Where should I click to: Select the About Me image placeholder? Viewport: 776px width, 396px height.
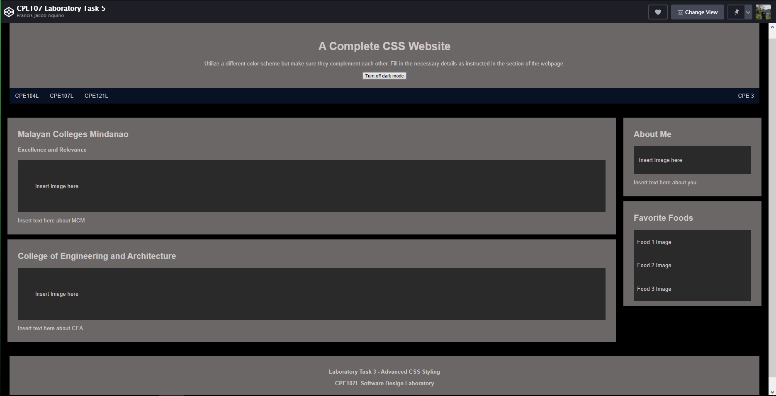(x=692, y=160)
